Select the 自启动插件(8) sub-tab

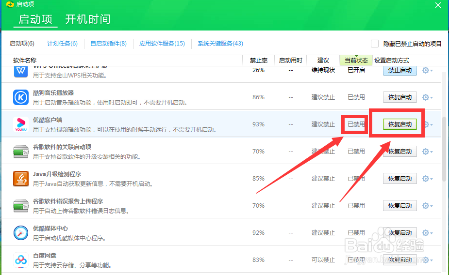pyautogui.click(x=108, y=44)
